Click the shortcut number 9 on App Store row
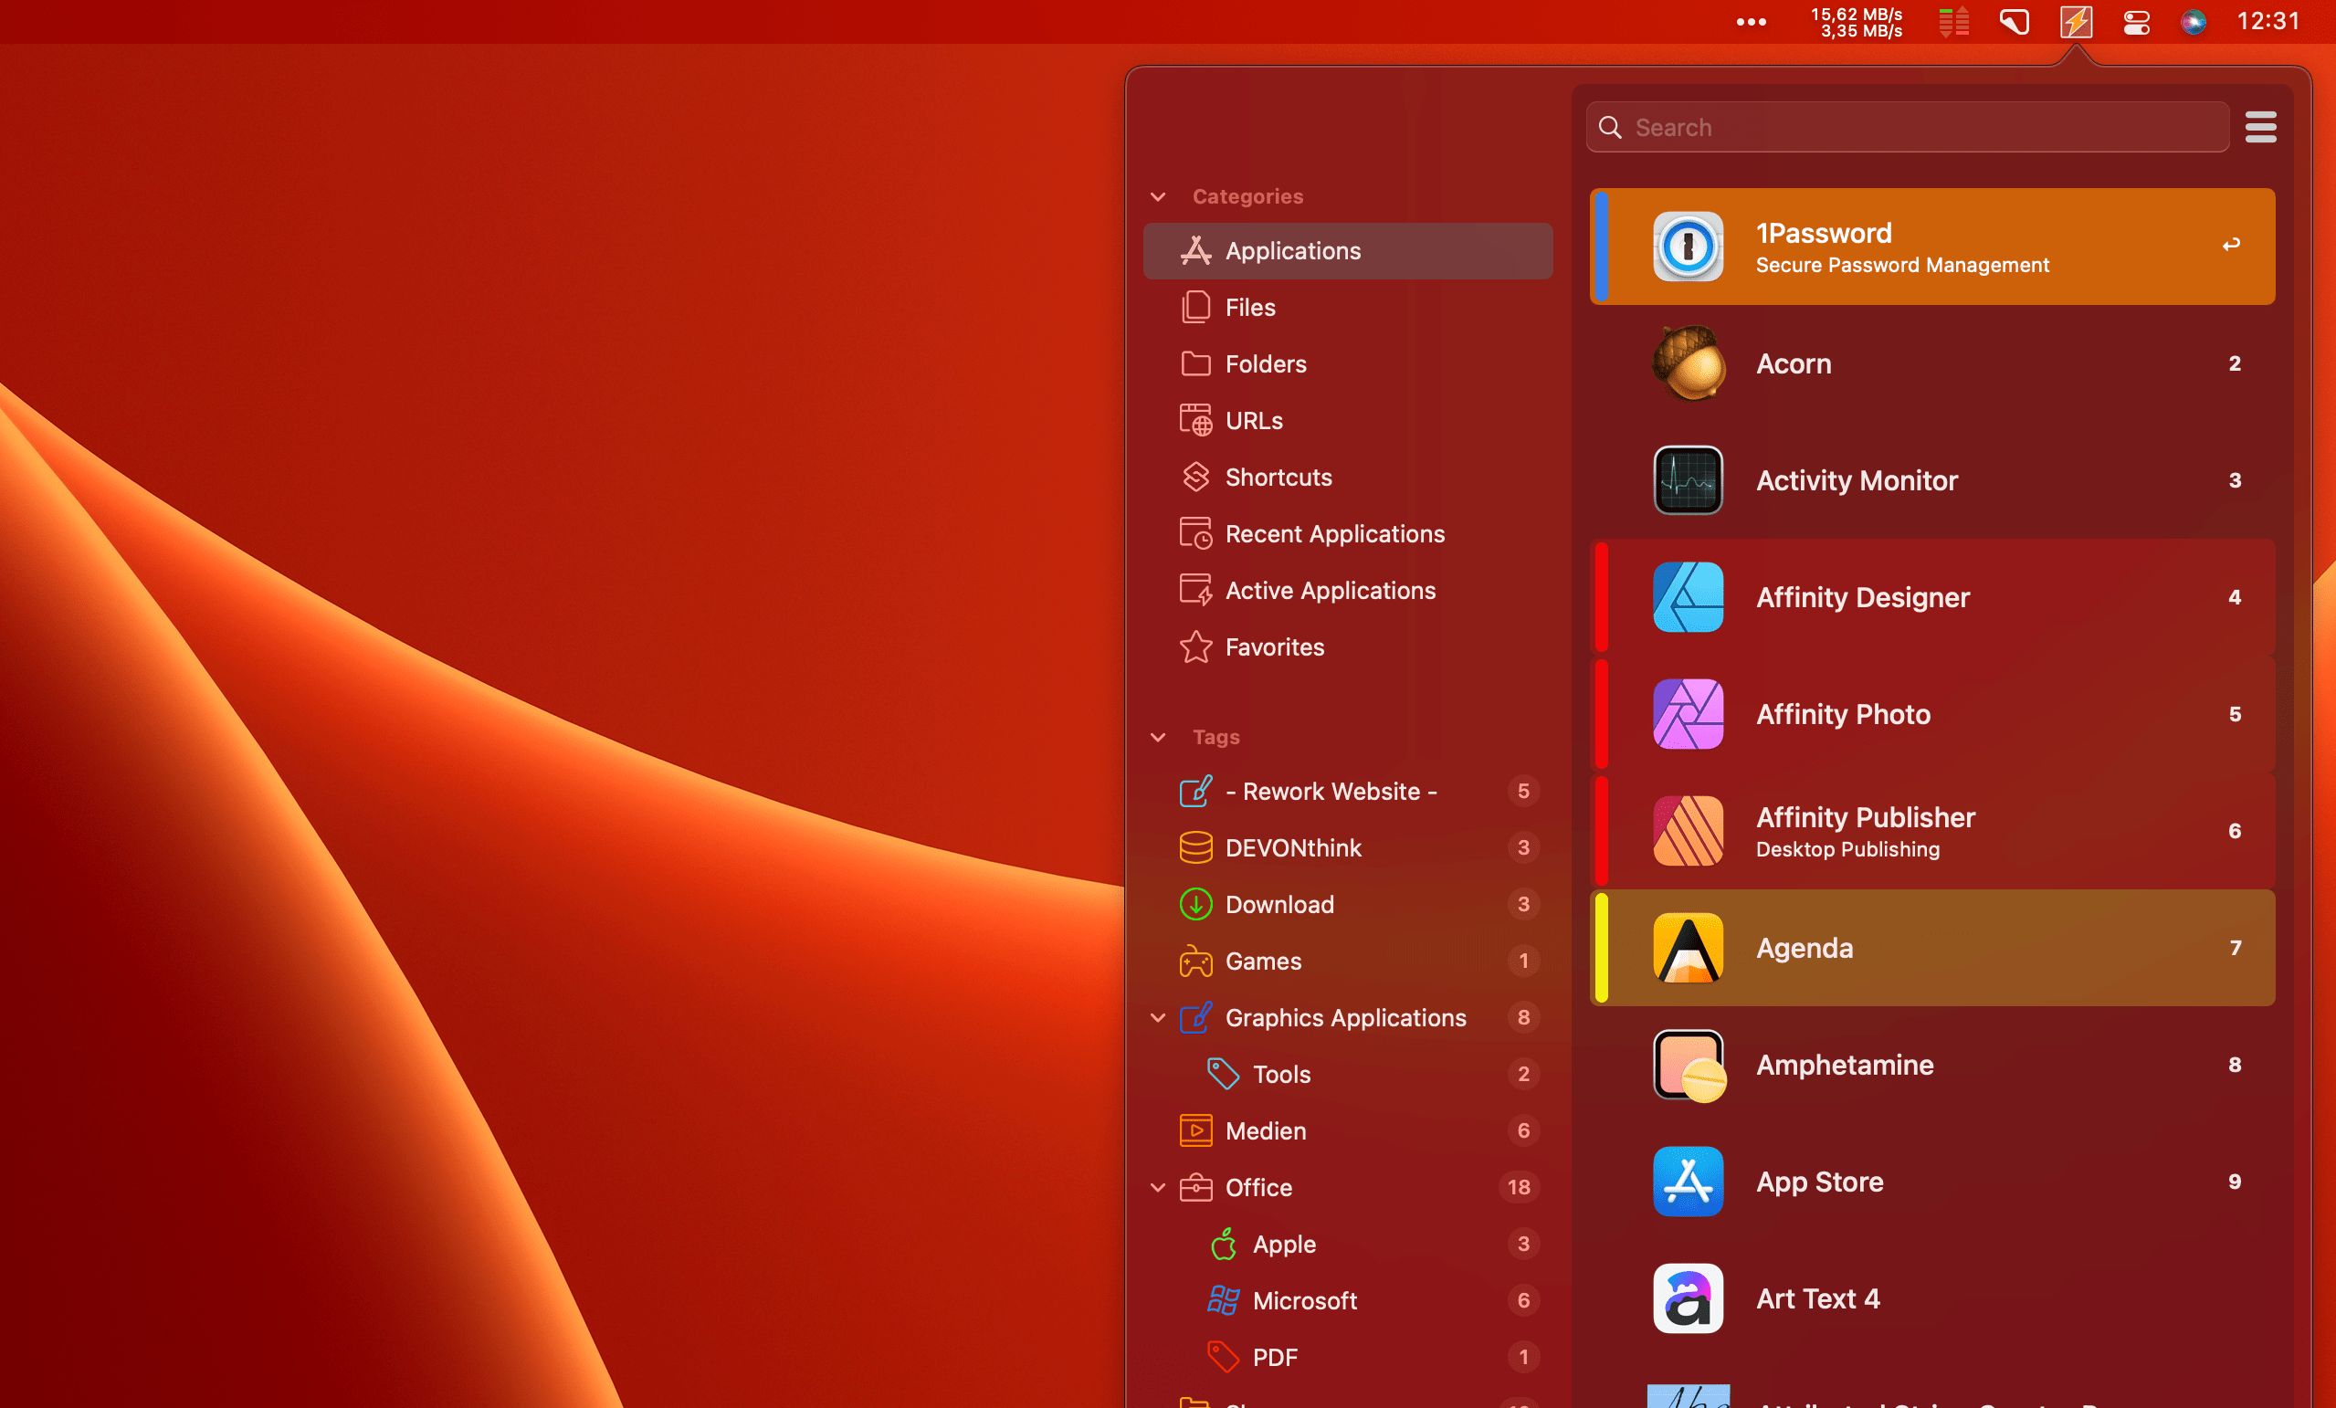The image size is (2336, 1408). tap(2235, 1182)
